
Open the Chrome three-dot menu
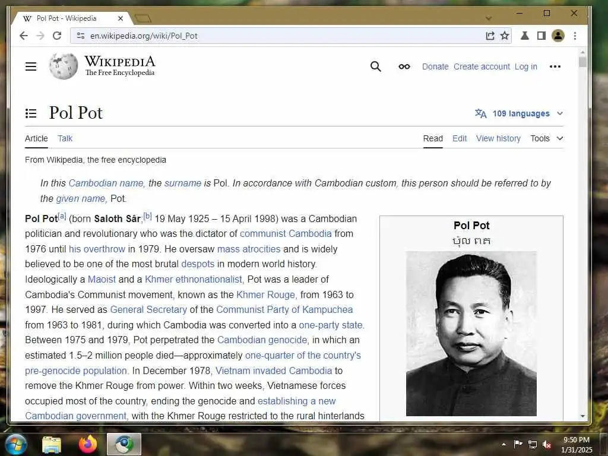[575, 36]
